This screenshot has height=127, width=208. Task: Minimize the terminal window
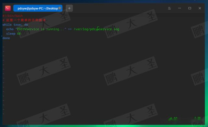(179, 8)
